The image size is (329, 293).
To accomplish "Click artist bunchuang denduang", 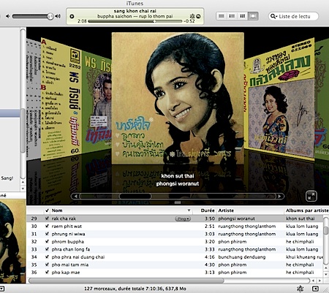I will (x=242, y=257).
